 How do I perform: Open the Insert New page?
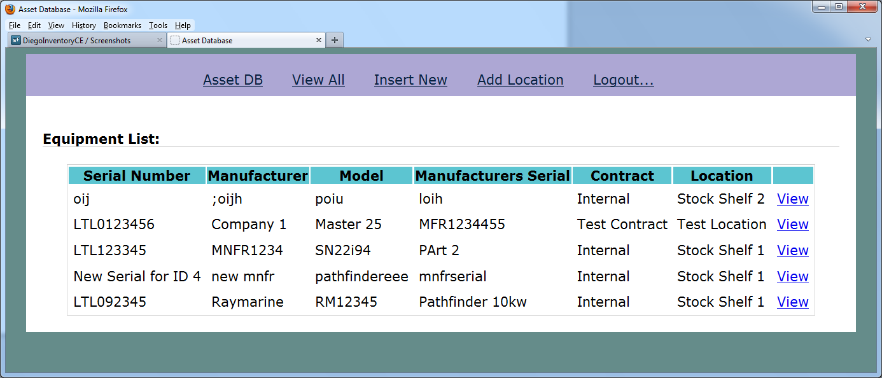[x=410, y=80]
